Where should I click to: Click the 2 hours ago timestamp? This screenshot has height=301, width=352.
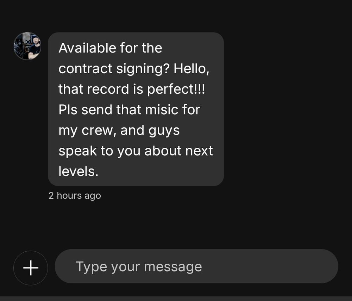[75, 196]
